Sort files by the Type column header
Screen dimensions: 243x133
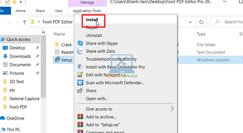click(x=201, y=34)
